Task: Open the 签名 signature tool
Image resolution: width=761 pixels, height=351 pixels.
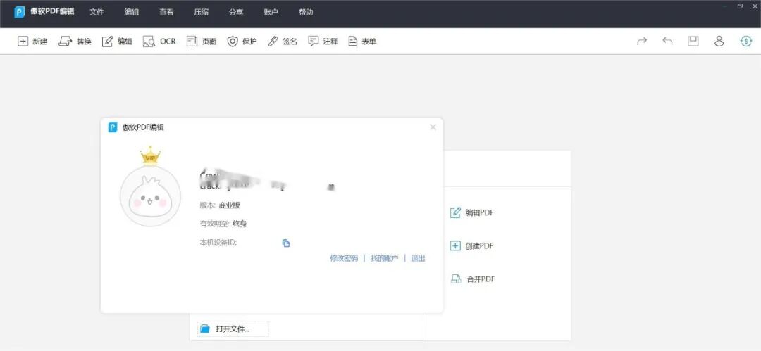Action: click(x=283, y=42)
